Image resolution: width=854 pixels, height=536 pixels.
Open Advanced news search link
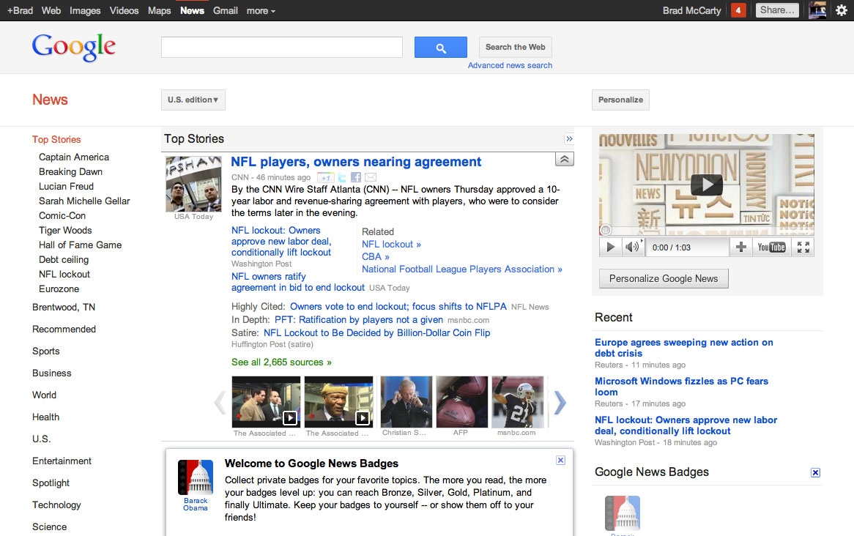pos(510,65)
